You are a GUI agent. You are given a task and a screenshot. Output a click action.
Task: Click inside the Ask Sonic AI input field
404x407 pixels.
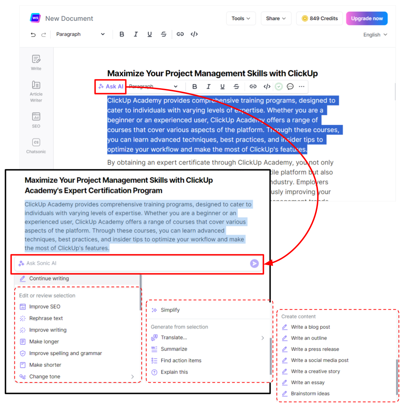(x=106, y=263)
